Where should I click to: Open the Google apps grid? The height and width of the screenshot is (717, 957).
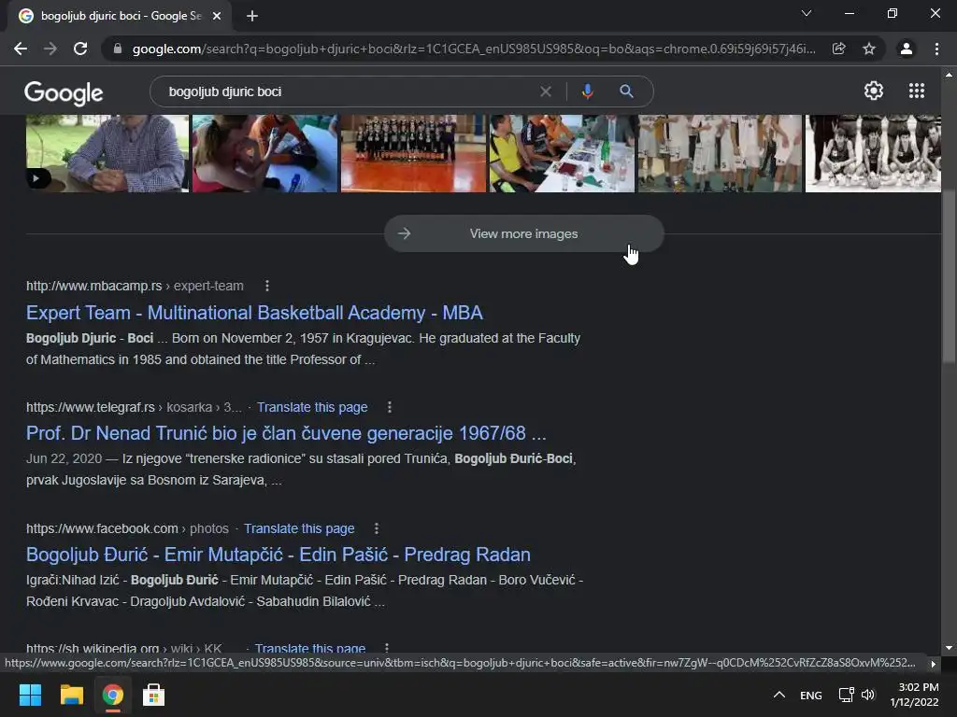[916, 91]
